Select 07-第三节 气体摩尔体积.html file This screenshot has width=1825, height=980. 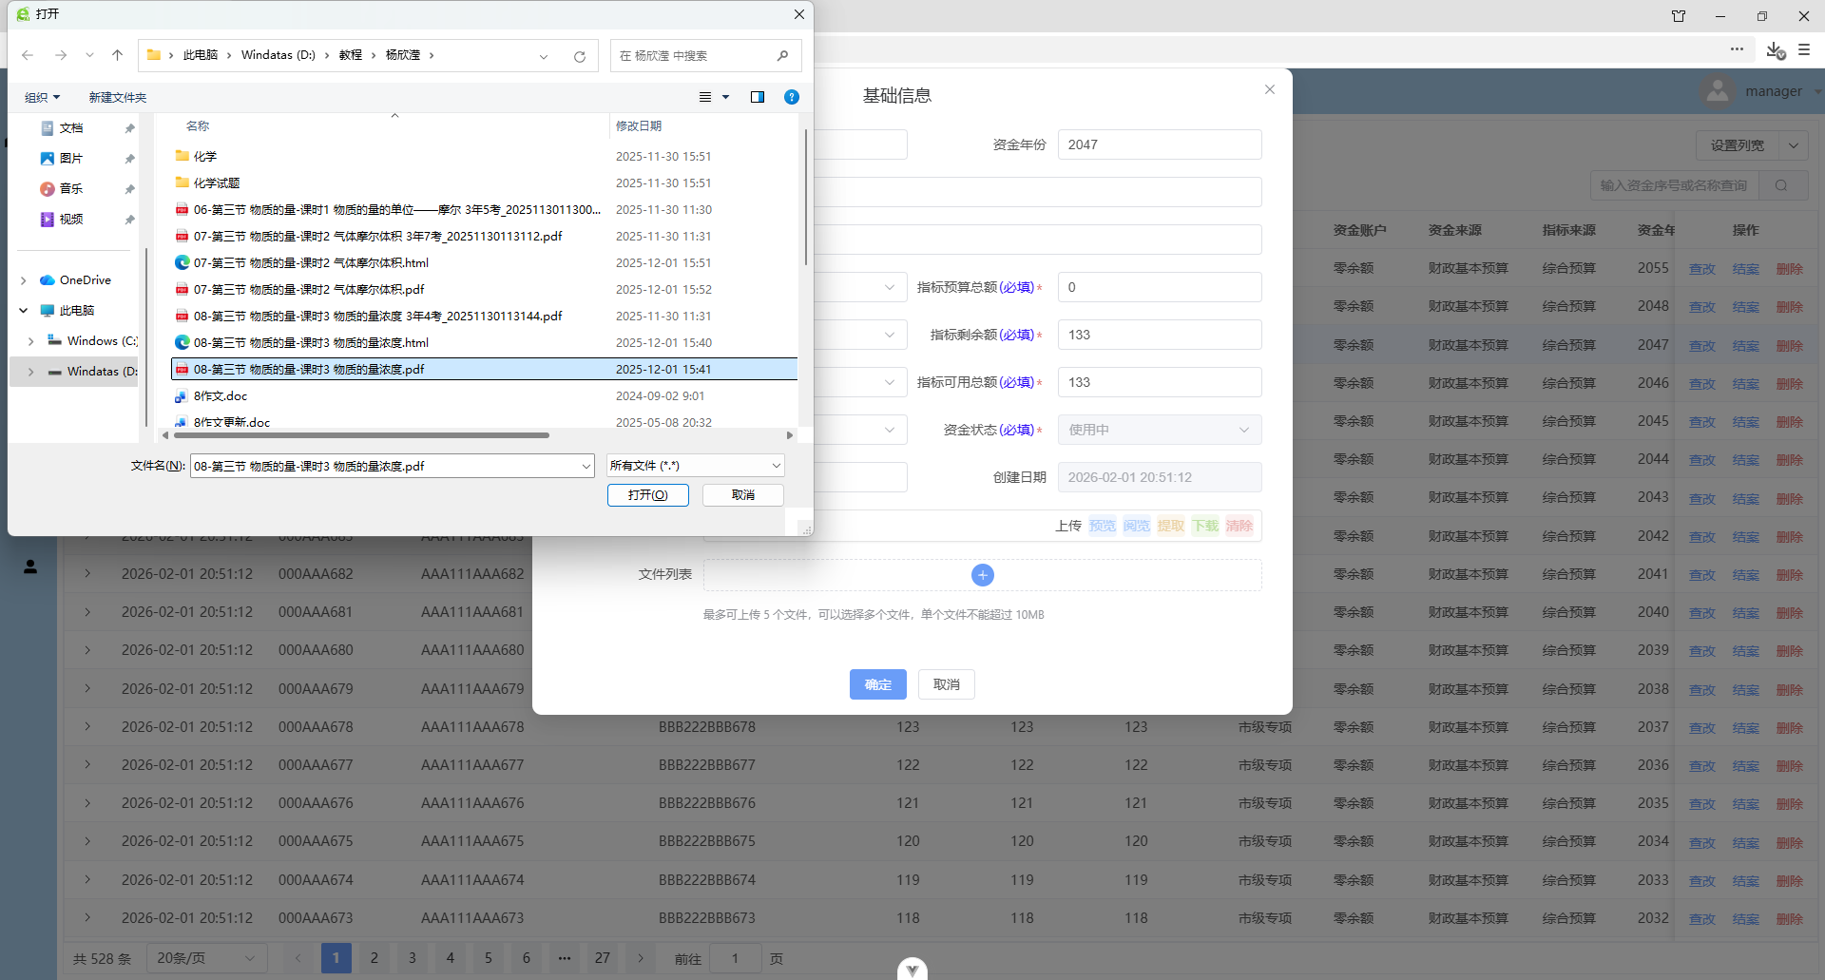coord(311,262)
